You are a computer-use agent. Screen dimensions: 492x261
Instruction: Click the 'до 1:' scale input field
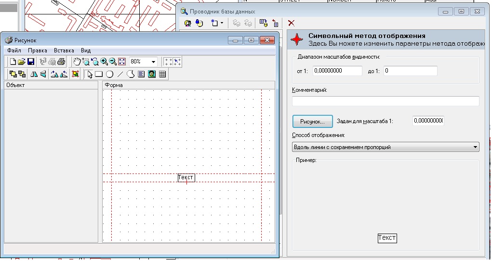411,71
